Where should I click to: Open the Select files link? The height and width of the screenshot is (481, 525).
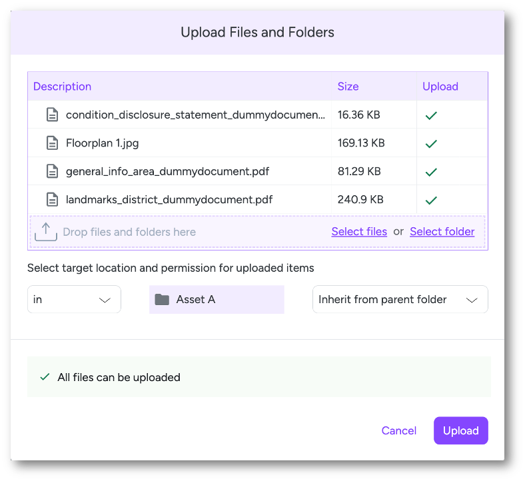pyautogui.click(x=359, y=232)
